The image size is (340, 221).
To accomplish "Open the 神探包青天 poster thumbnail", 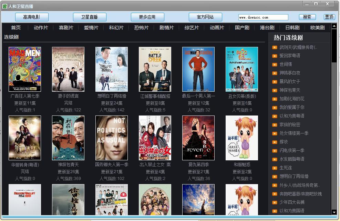I will [68, 138].
